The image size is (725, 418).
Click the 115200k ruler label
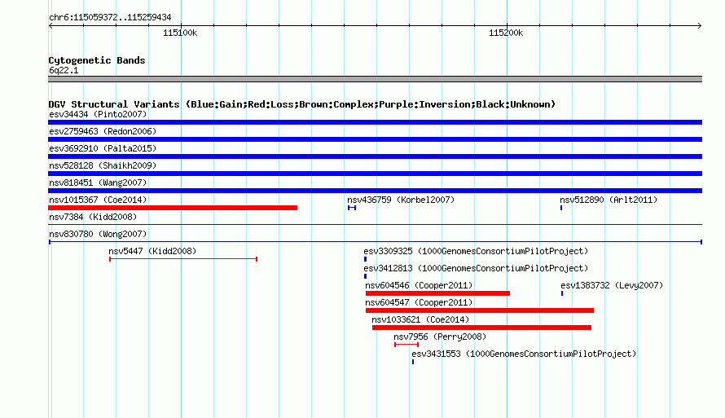(x=506, y=33)
